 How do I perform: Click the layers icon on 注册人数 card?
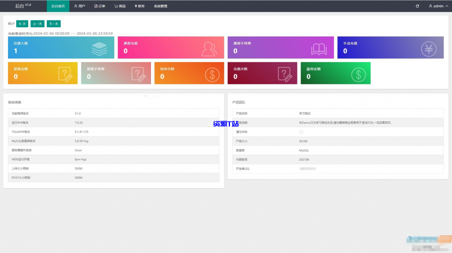99,48
